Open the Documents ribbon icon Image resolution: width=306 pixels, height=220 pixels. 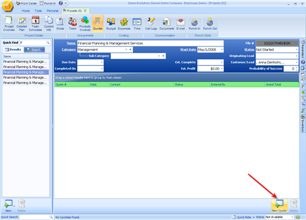pos(166,24)
